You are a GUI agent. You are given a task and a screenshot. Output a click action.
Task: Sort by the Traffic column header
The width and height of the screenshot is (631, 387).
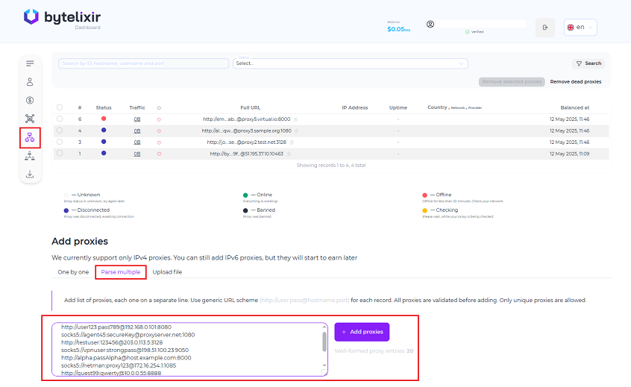pos(137,108)
